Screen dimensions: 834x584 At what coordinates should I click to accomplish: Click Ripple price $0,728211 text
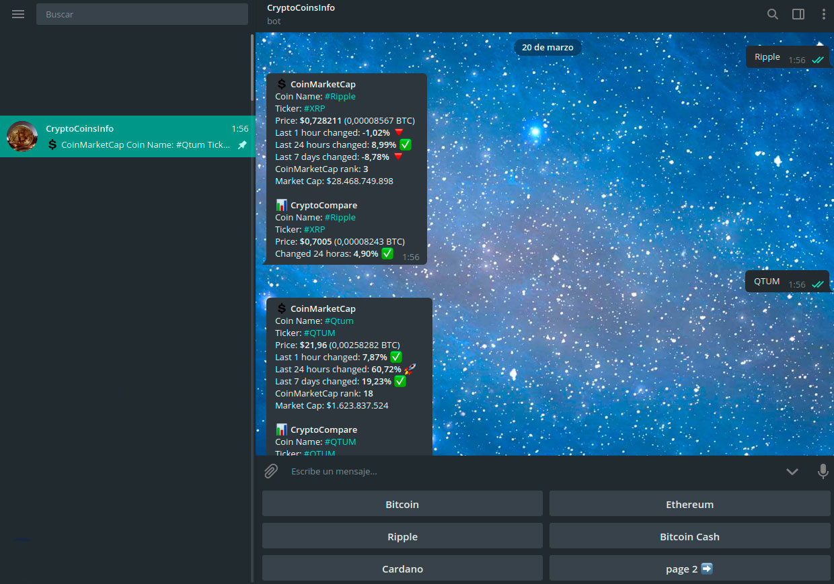point(321,121)
